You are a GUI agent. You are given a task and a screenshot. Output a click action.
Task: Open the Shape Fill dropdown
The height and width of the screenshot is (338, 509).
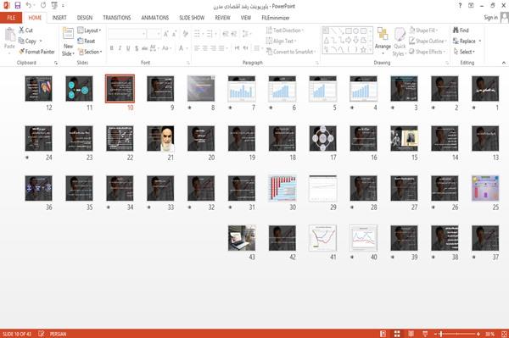coord(423,30)
